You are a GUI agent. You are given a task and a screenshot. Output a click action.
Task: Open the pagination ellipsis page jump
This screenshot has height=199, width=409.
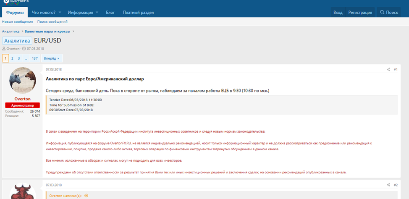26,58
